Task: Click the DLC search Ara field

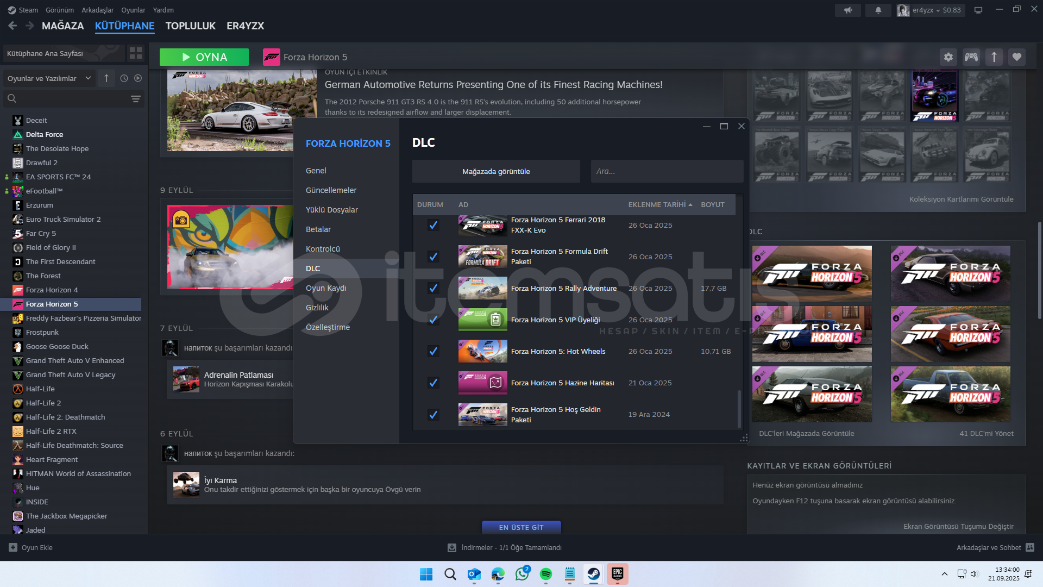Action: coord(667,171)
